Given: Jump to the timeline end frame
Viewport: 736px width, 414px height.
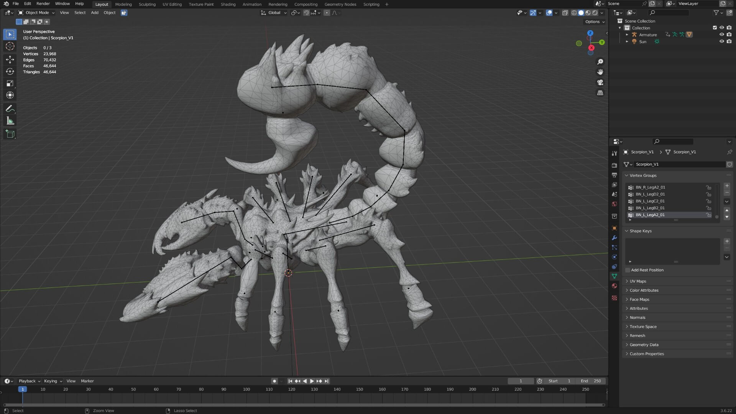Looking at the screenshot, I should (327, 381).
